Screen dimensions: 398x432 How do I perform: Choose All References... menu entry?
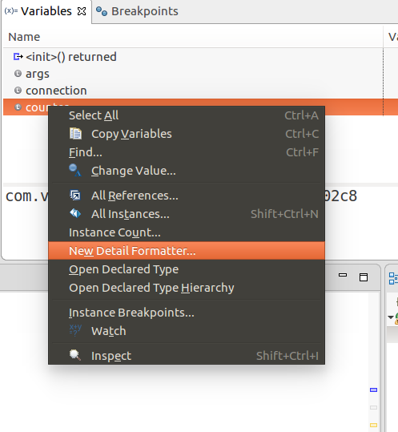point(187,196)
